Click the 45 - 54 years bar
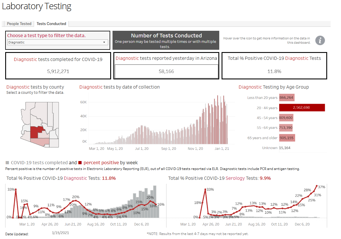This screenshot has width=341, height=239. click(286, 118)
